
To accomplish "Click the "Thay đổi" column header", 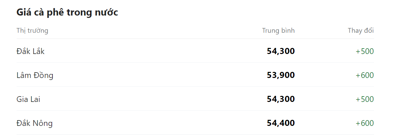I will pyautogui.click(x=360, y=31).
